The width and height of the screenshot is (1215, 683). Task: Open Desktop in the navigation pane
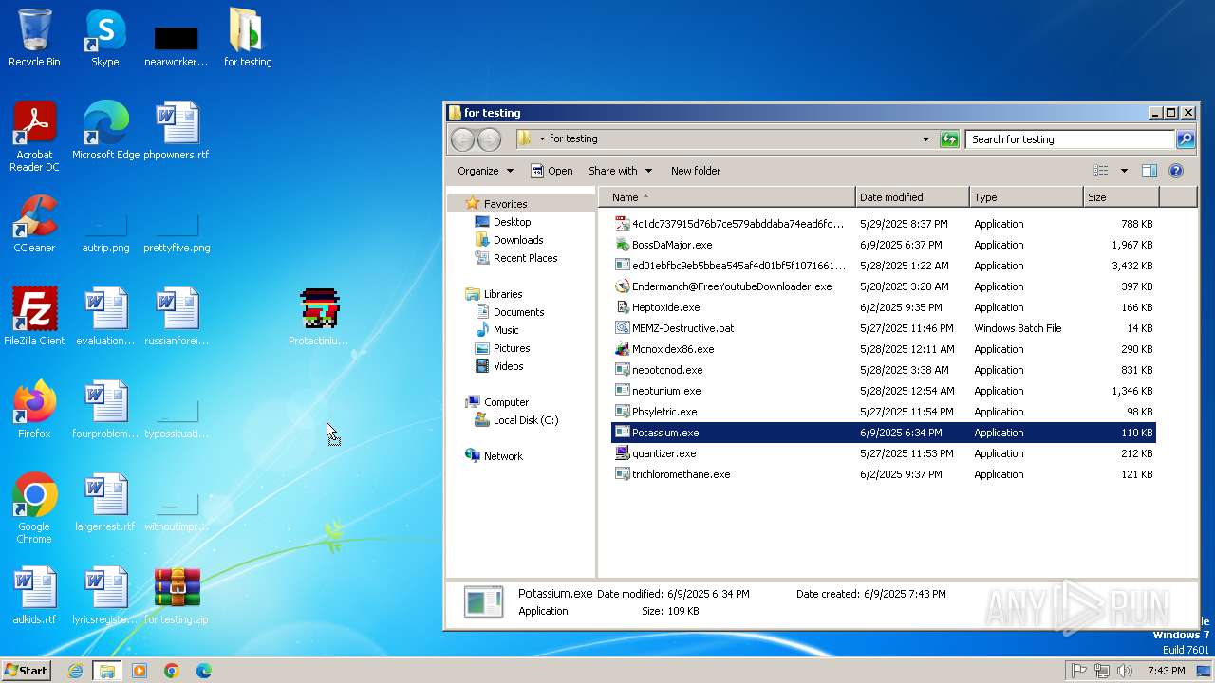click(512, 222)
